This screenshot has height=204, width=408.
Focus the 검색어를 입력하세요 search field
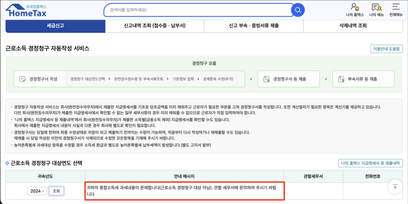pyautogui.click(x=195, y=10)
